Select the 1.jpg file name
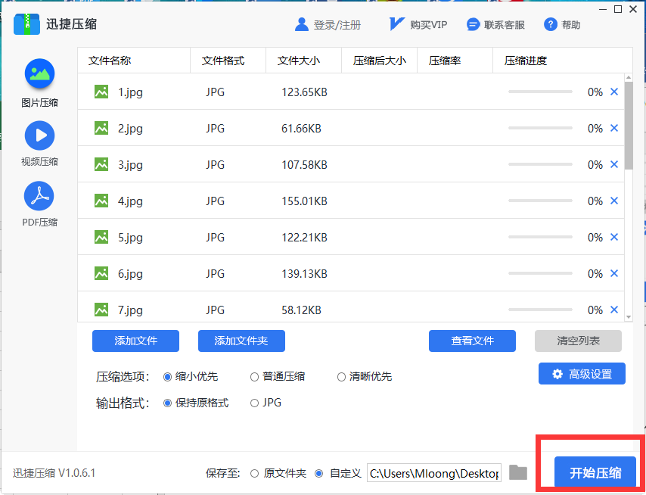 pos(130,92)
